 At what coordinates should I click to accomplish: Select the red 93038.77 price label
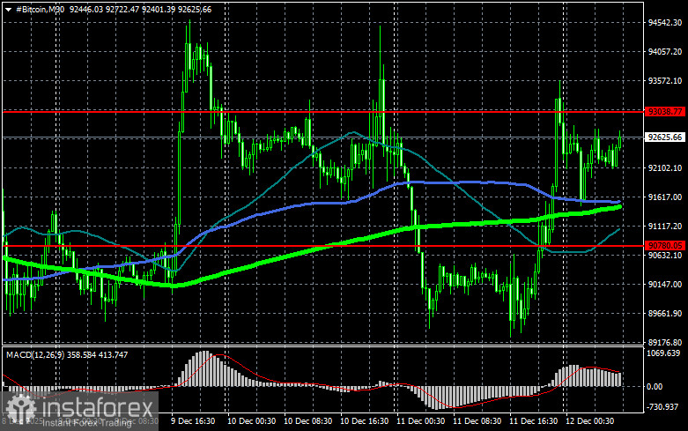(x=665, y=111)
